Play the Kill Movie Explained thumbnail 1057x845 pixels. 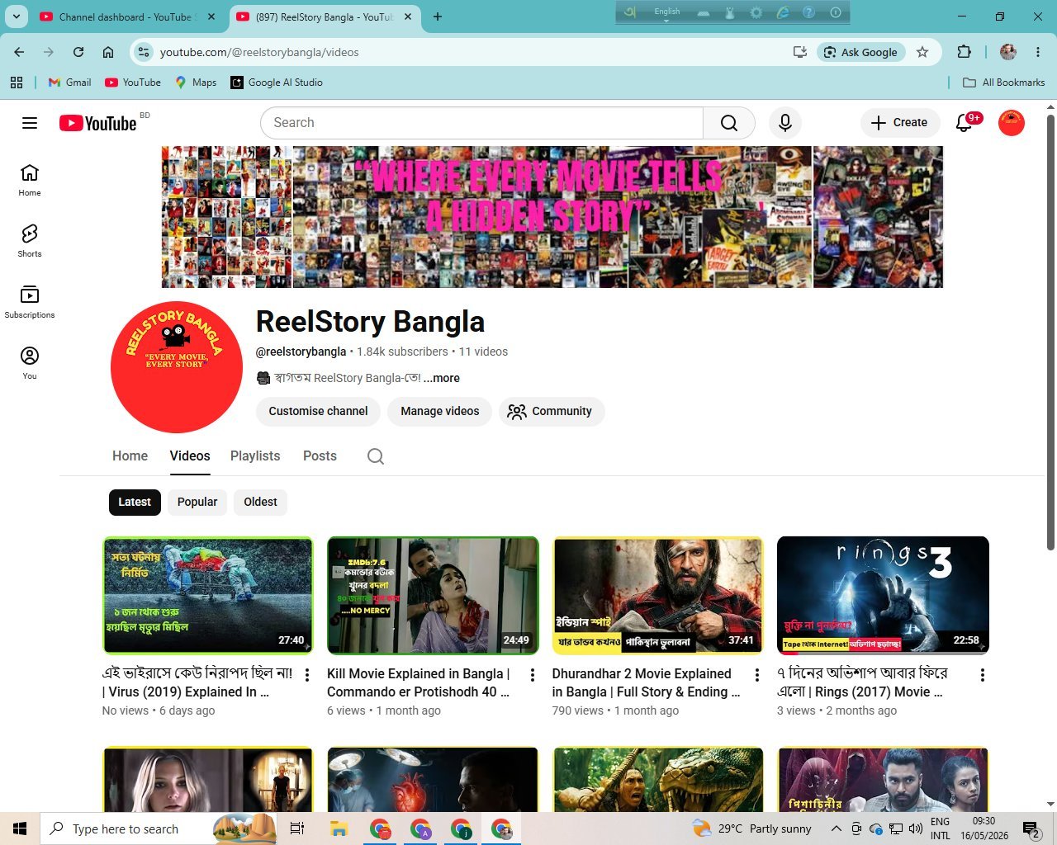433,595
